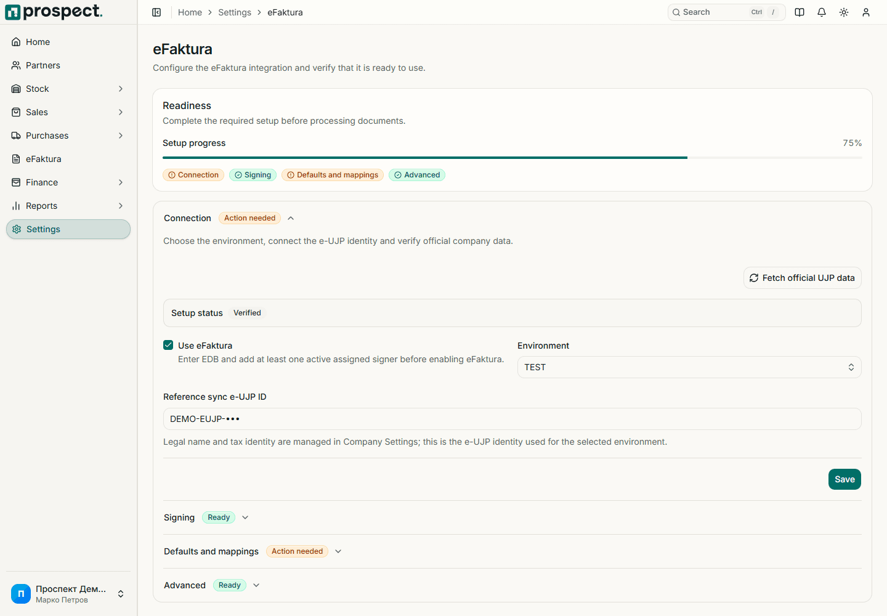The width and height of the screenshot is (887, 616).
Task: Click the company avatar icon
Action: [x=21, y=594]
